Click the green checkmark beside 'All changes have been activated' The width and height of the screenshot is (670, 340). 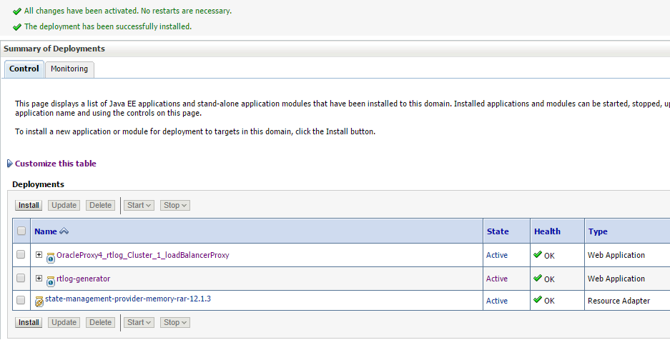17,11
